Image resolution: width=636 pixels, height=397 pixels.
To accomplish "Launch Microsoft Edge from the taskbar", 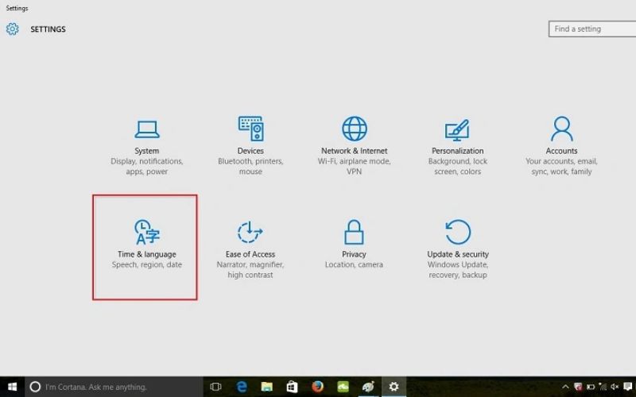I will coord(242,387).
